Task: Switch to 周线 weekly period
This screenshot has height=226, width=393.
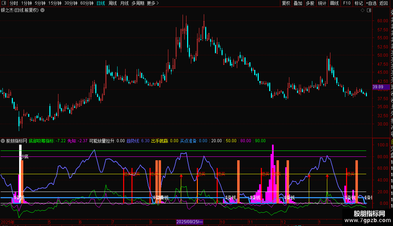Action: click(x=113, y=3)
